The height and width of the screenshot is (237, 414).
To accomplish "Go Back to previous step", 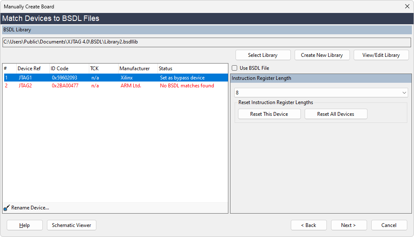I will click(308, 225).
